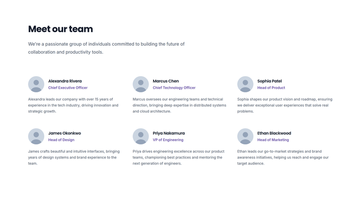
Task: Click the VP of Engineering title
Action: pos(168,140)
